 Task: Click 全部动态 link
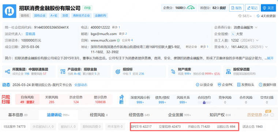click(x=81, y=85)
